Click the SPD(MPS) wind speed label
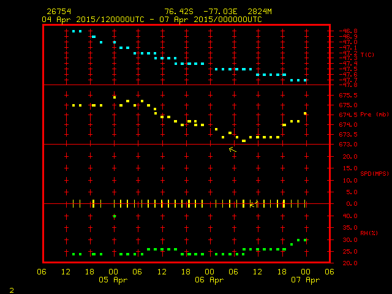The width and height of the screenshot is (392, 294). pos(374,173)
